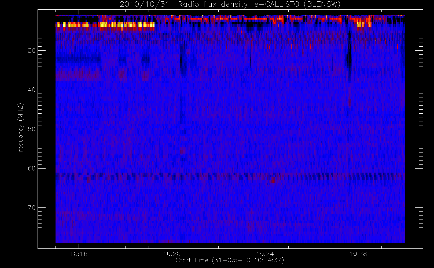Select the 10:20 time tick label
The image size is (434, 268).
[172, 254]
